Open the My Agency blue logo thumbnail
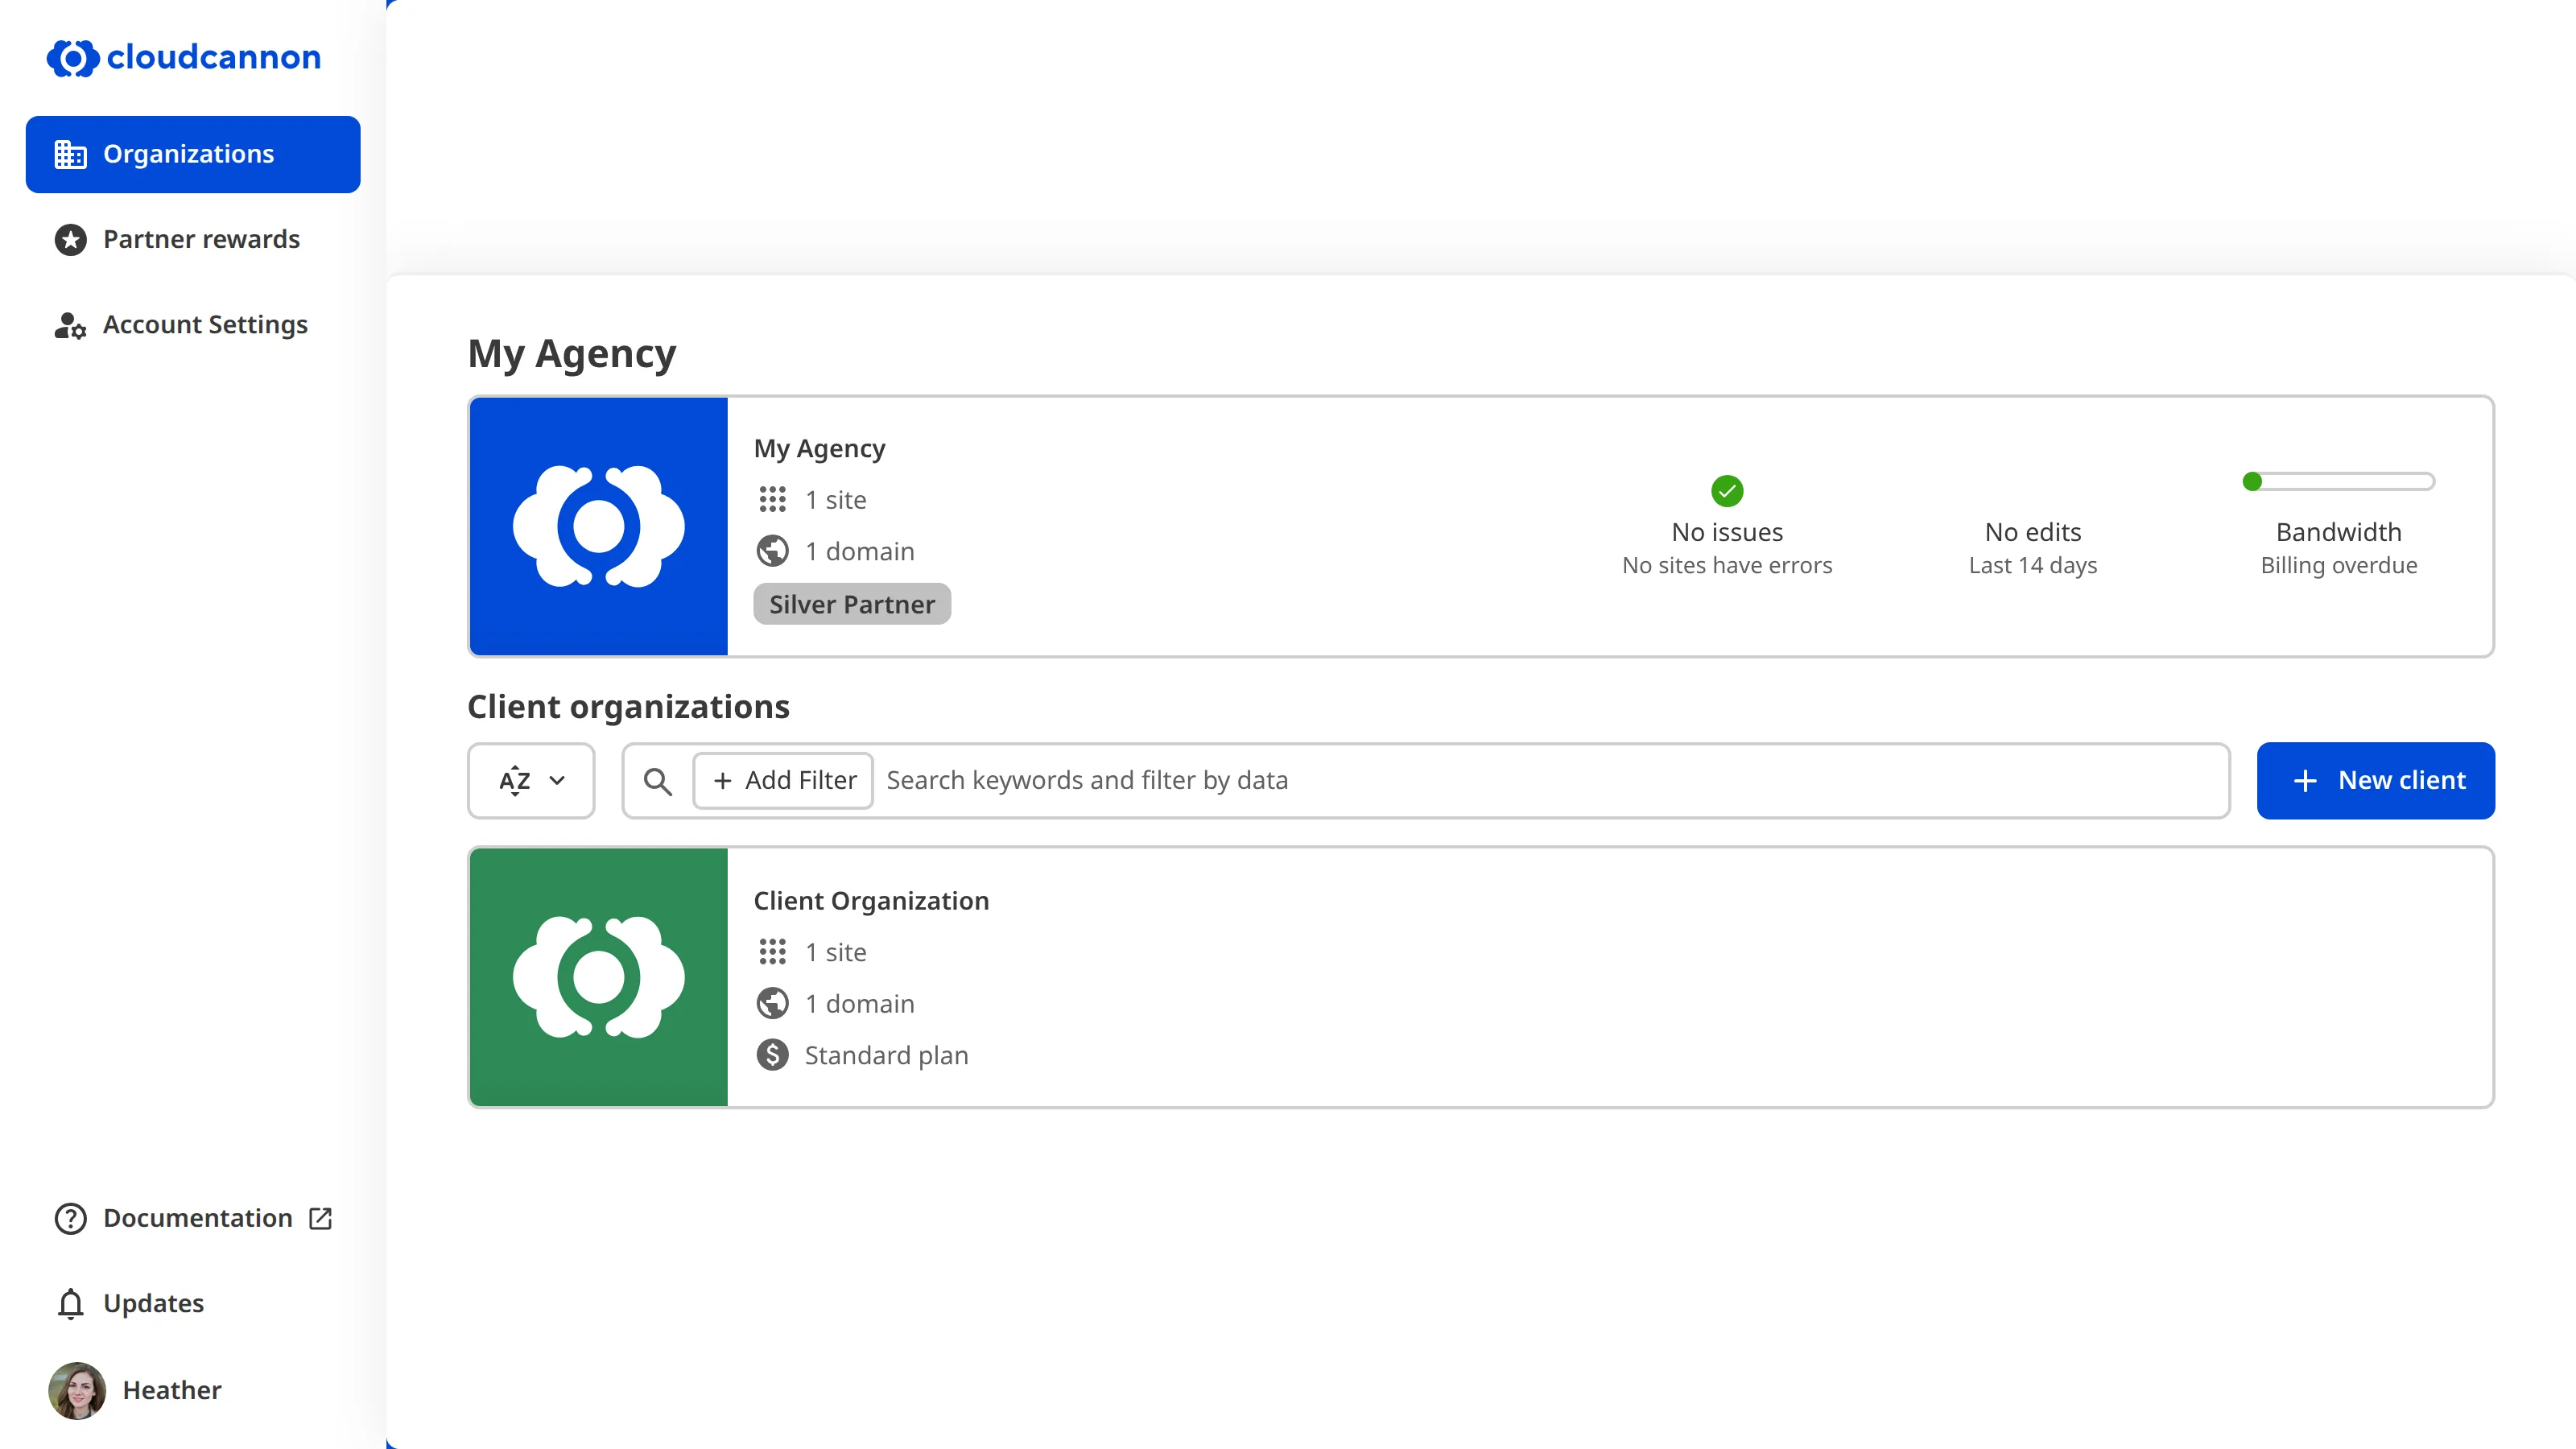The width and height of the screenshot is (2576, 1449). (599, 527)
